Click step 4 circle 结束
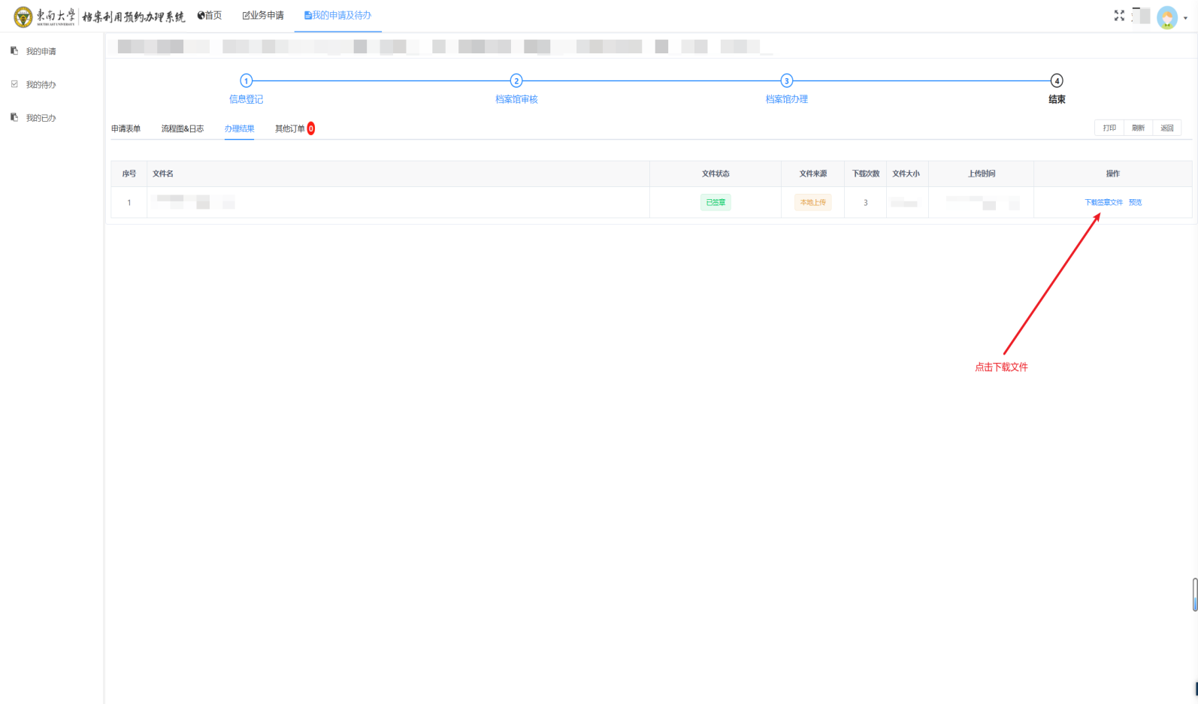1198x704 pixels. [1057, 81]
